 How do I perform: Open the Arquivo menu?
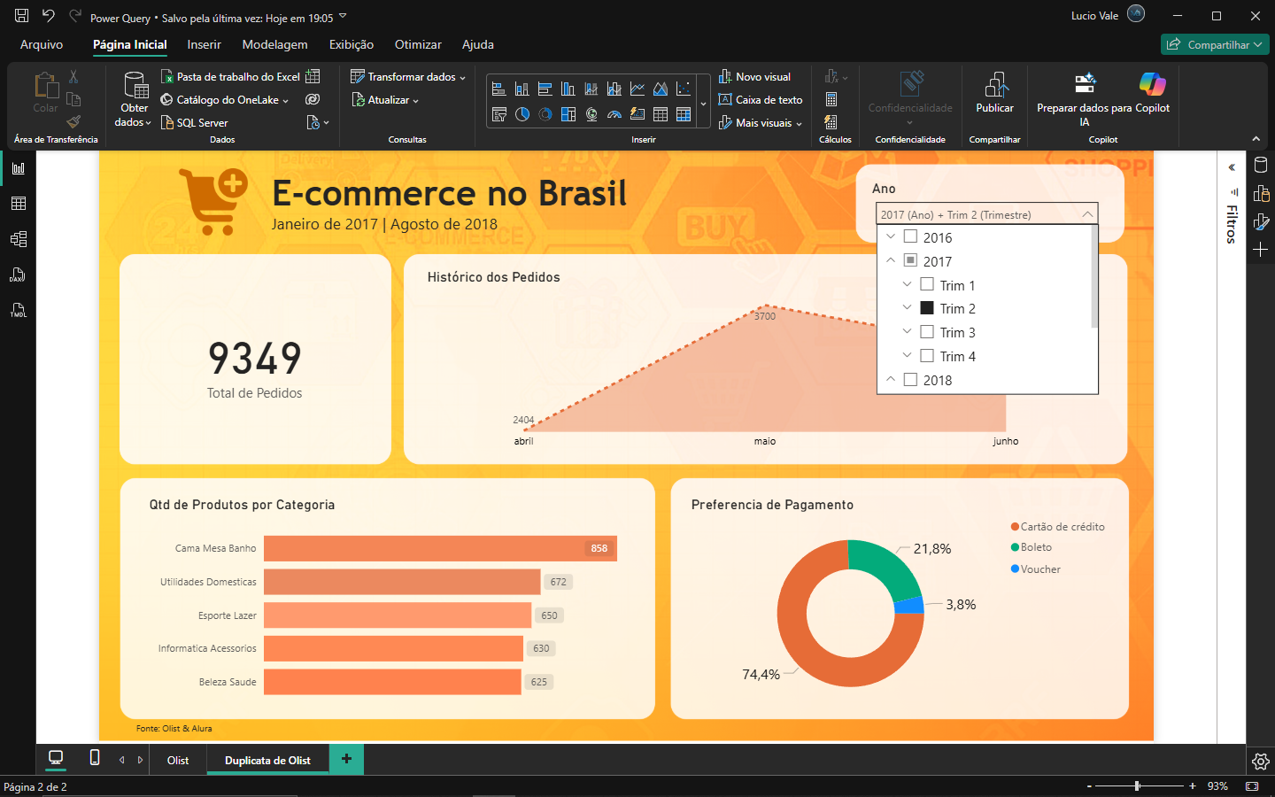click(x=42, y=44)
